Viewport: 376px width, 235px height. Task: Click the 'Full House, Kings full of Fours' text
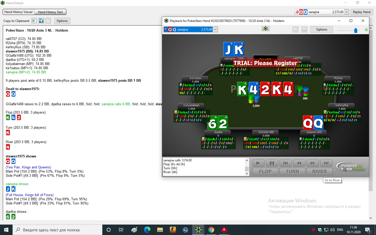30,195
